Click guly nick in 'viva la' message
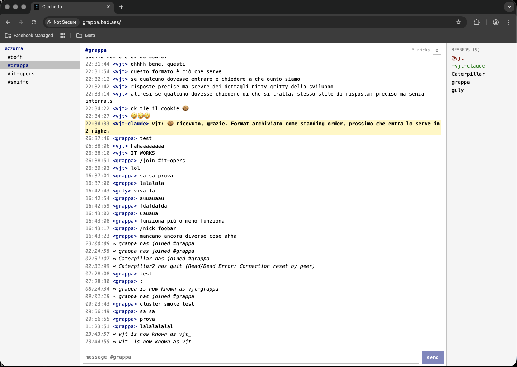 (x=122, y=191)
